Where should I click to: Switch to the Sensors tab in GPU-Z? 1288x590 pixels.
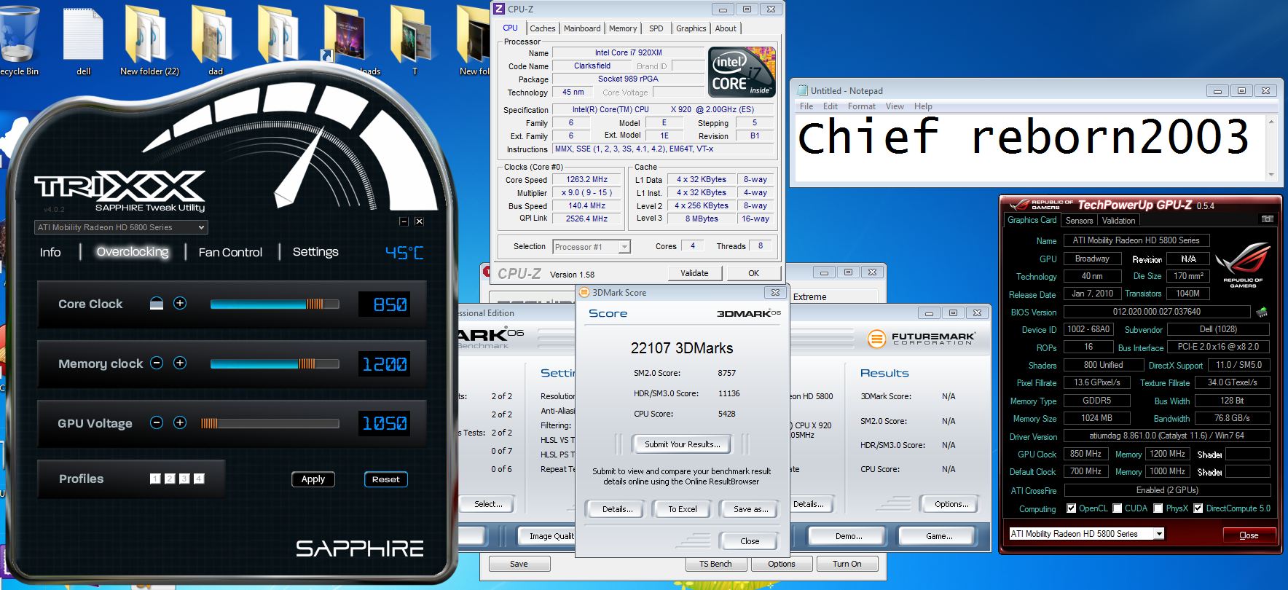(x=1079, y=221)
